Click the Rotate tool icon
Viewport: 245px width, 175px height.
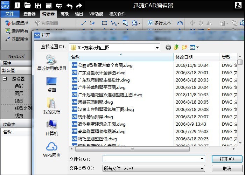201,23
